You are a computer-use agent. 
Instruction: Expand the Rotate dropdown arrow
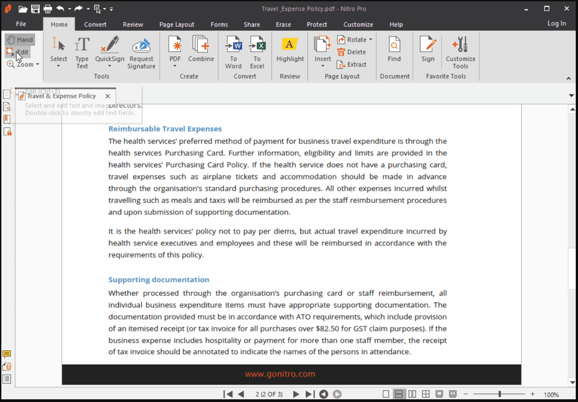point(370,40)
